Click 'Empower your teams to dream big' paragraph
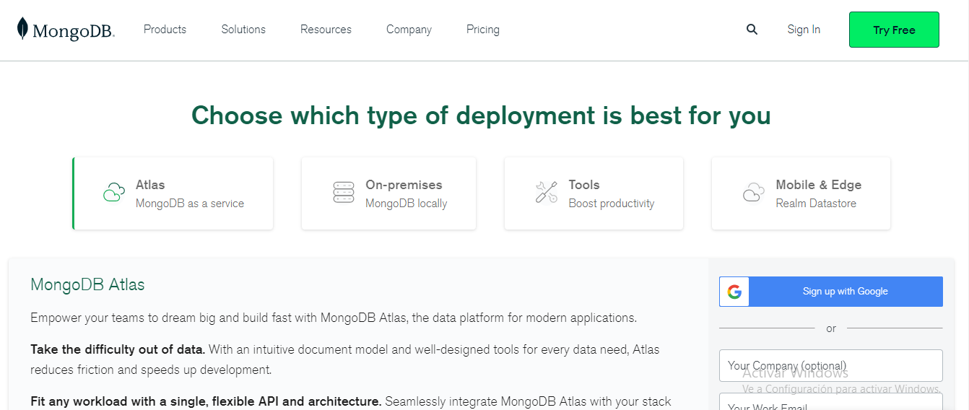This screenshot has height=410, width=969. click(x=334, y=318)
